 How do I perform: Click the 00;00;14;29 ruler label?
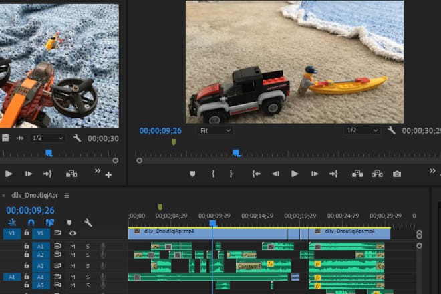pyautogui.click(x=257, y=216)
